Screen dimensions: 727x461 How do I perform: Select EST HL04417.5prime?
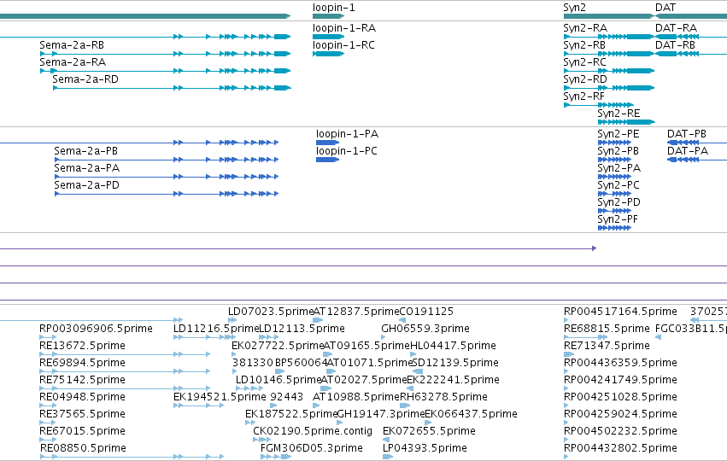(x=453, y=346)
